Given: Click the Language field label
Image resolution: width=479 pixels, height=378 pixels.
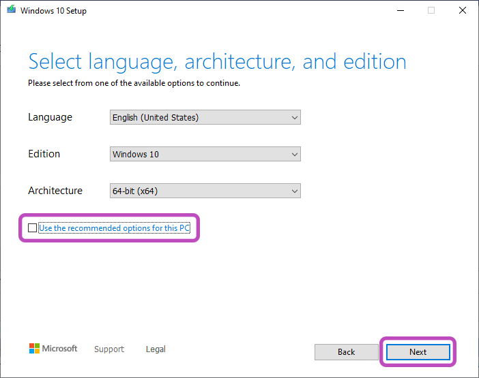Looking at the screenshot, I should point(50,117).
